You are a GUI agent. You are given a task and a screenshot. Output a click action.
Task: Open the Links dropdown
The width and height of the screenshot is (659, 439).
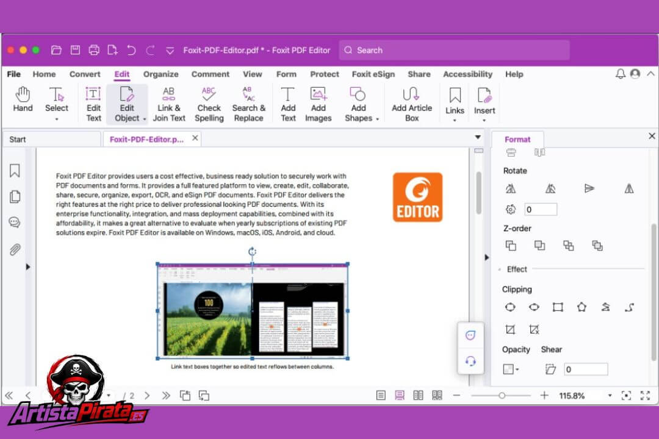pos(455,121)
